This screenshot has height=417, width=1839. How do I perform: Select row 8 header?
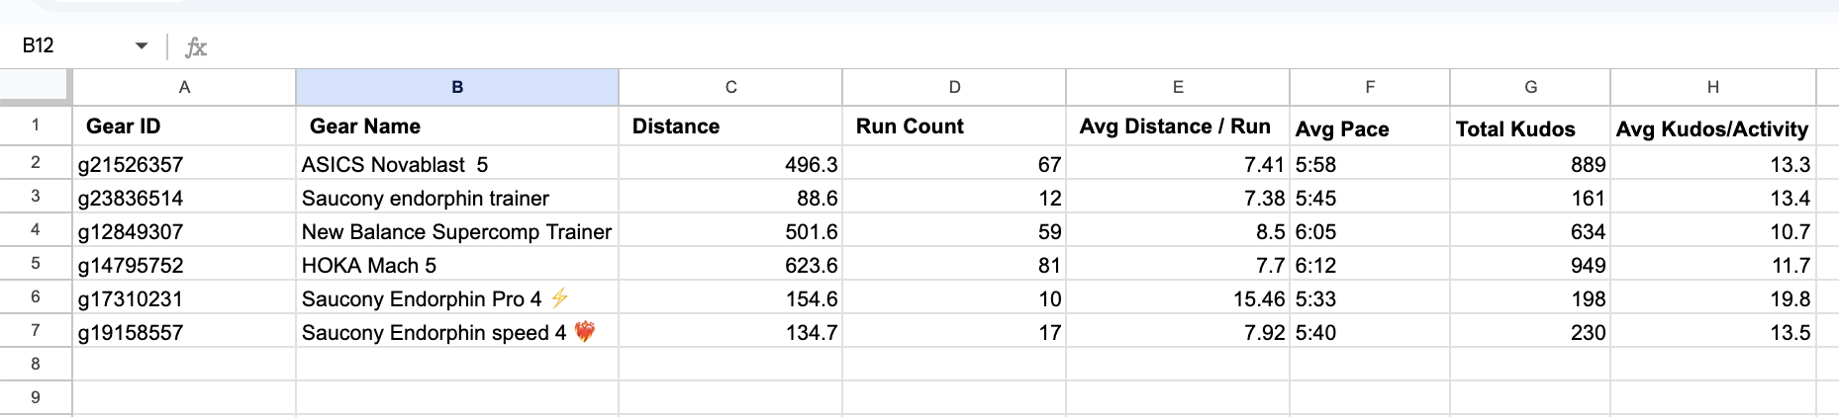click(x=36, y=364)
